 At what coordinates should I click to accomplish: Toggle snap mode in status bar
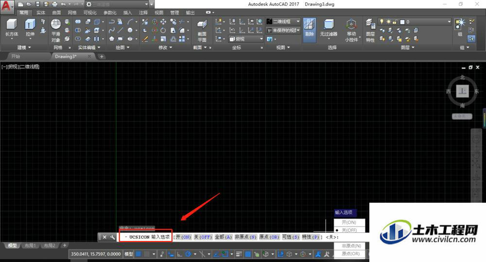click(x=147, y=254)
